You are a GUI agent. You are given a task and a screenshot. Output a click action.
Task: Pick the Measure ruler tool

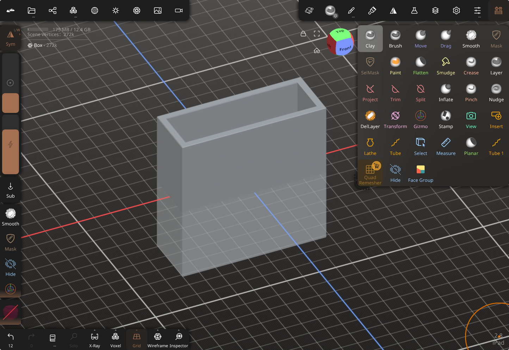[446, 147]
